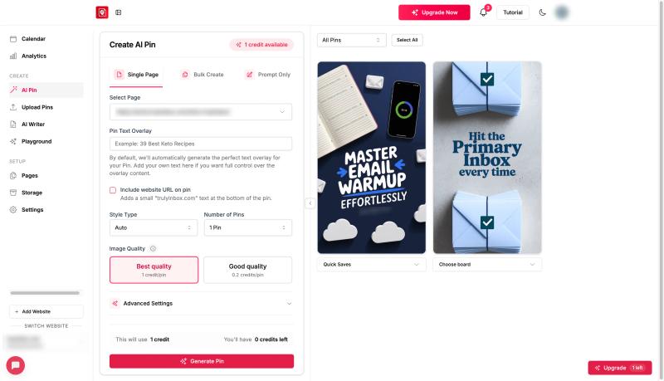Expand Advanced Settings section
Screen dimensions: 664x381
[201, 303]
